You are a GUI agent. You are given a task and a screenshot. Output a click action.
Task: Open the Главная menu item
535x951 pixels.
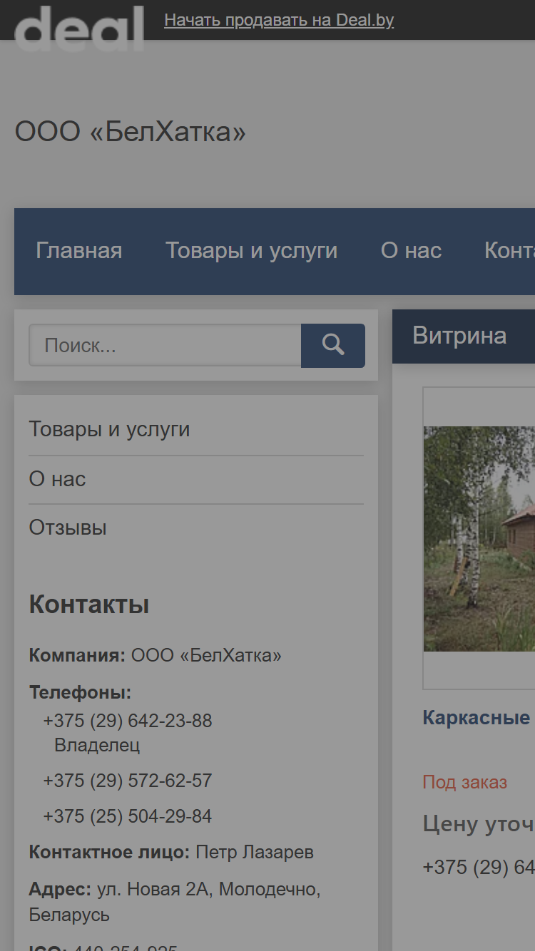pyautogui.click(x=79, y=251)
